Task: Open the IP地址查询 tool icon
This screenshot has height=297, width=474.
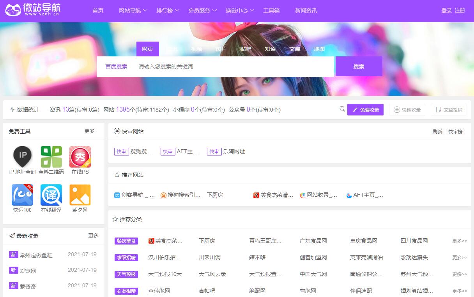Action: [23, 157]
